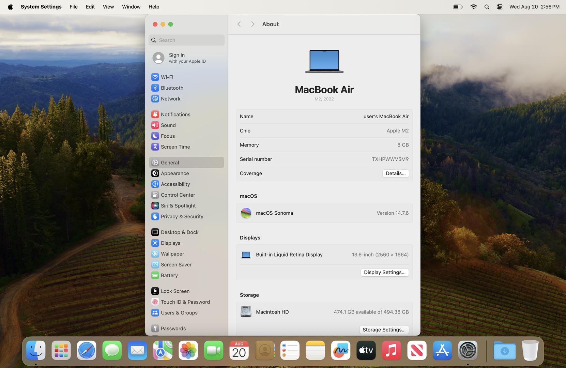Screen dimensions: 566x368
Task: Click the date and time in menu bar
Action: click(534, 7)
